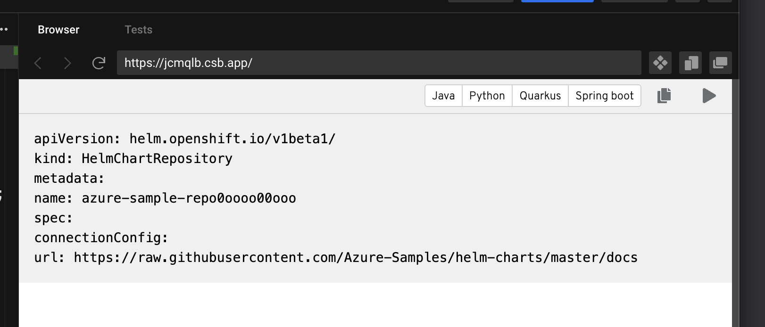
Task: Refresh the preview page
Action: pos(99,63)
